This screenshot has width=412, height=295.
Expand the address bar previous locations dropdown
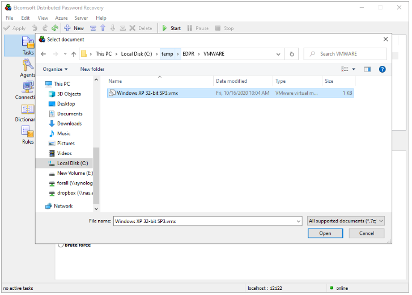tap(278, 54)
